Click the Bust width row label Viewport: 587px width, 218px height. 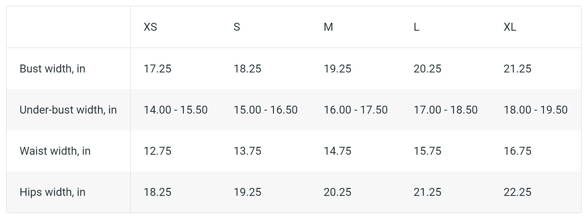pos(52,69)
